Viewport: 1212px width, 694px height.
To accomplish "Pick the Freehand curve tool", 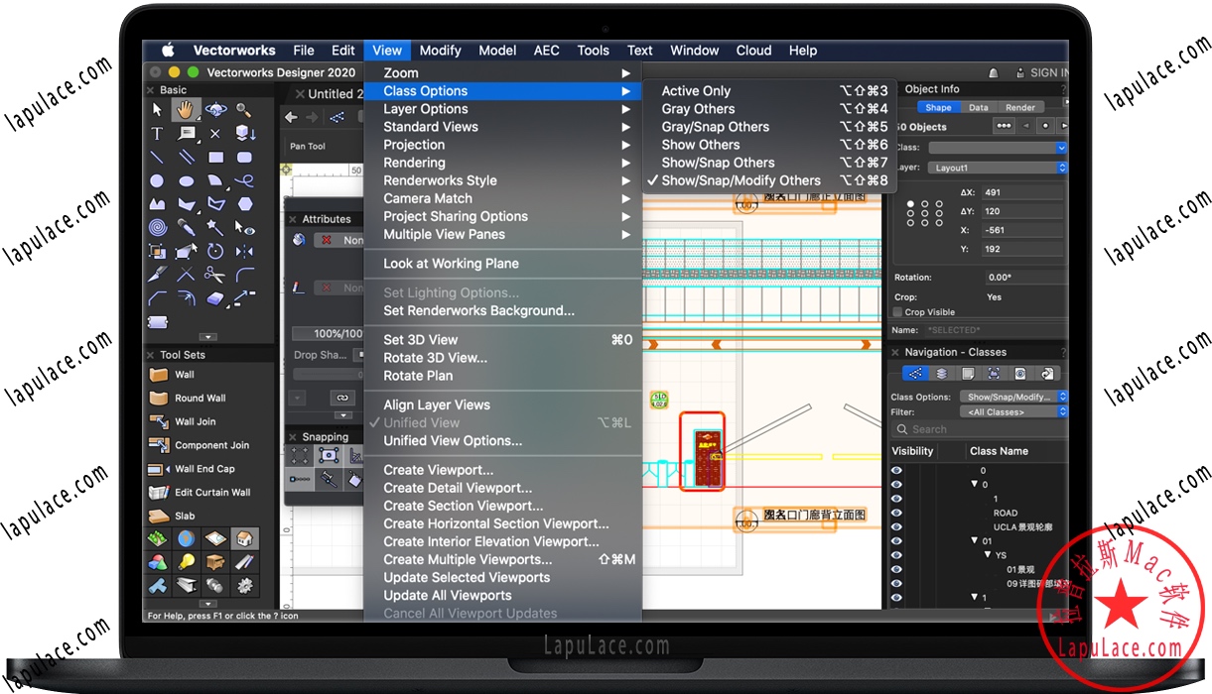I will click(244, 180).
